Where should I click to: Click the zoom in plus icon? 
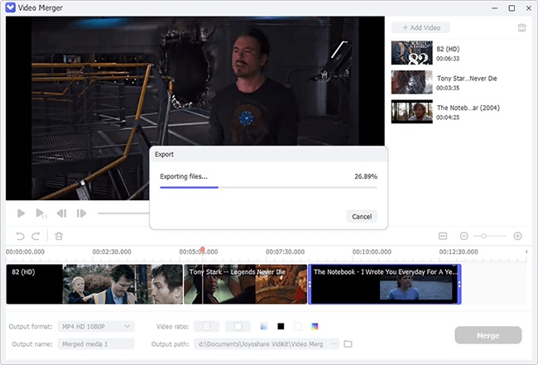[517, 236]
